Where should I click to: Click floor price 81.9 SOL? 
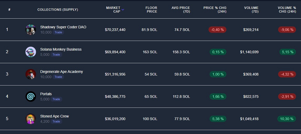pos(149,30)
